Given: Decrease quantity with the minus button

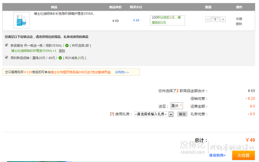Looking at the screenshot, I should click(x=208, y=20).
